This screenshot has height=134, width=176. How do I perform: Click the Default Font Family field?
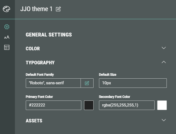pos(53,83)
